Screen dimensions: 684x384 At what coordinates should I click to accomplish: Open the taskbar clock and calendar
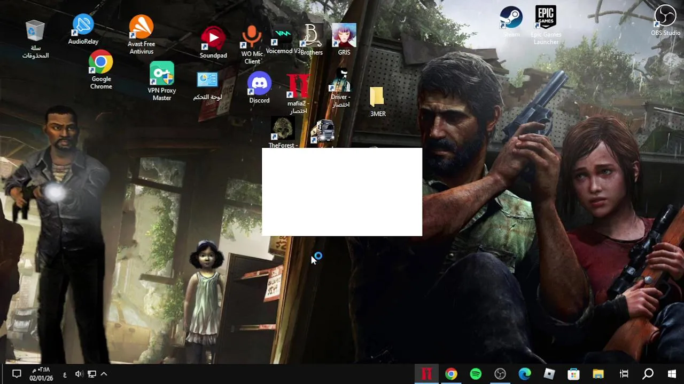point(41,374)
